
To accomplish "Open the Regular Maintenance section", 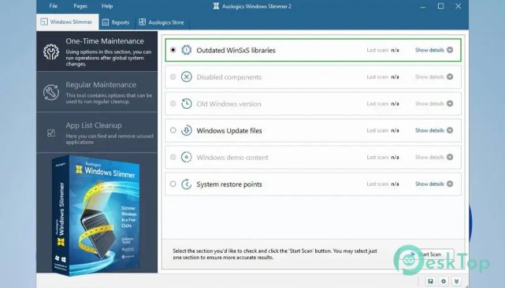I will pos(97,92).
